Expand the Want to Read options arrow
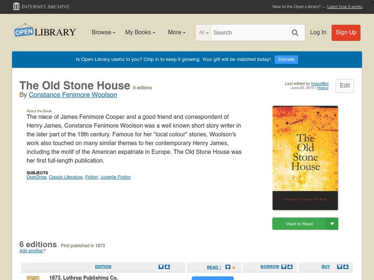 click(332, 224)
